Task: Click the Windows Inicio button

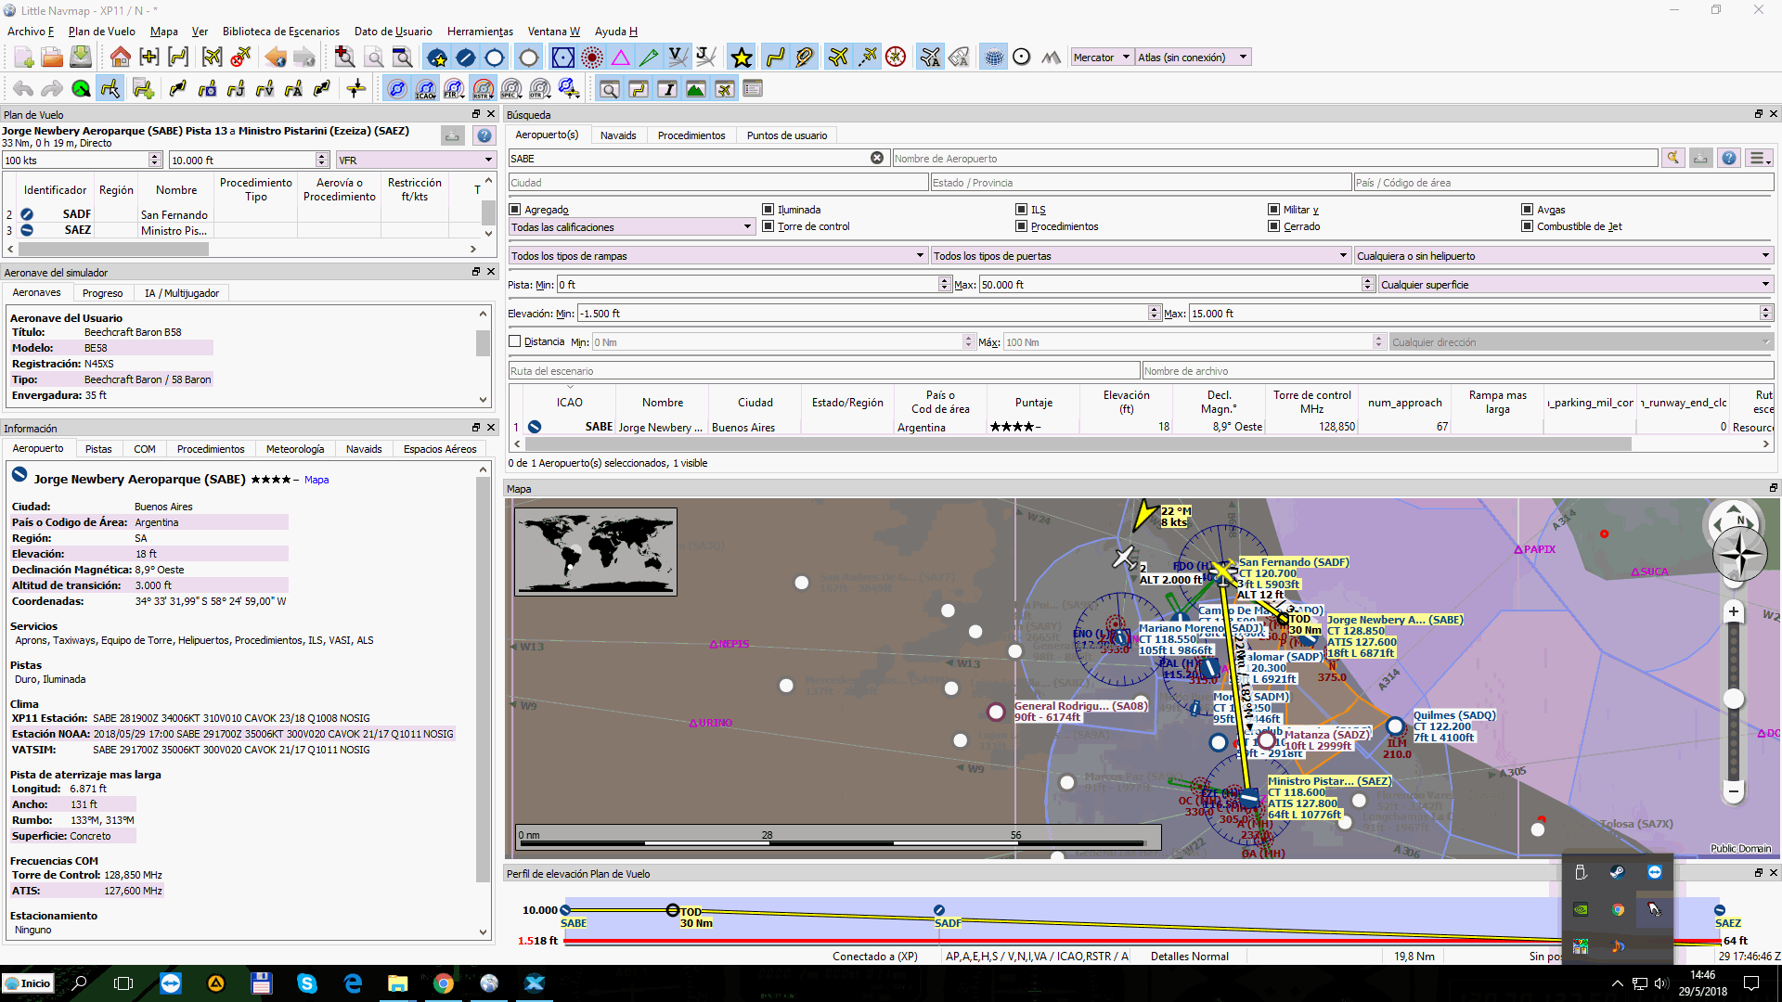Action: click(x=29, y=983)
